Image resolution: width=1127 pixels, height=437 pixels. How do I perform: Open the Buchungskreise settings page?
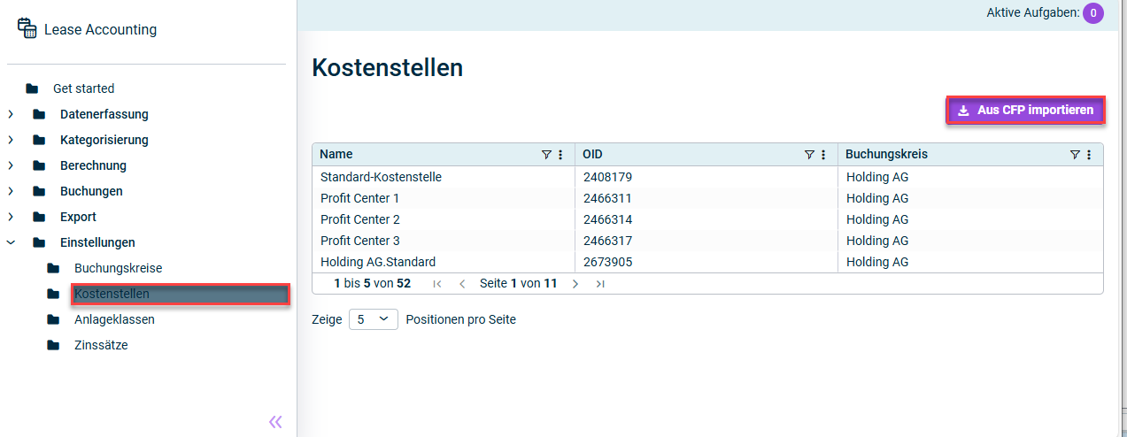click(118, 268)
